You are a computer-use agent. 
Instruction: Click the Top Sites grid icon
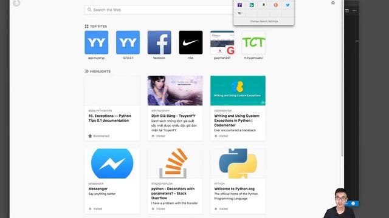[x=86, y=26]
